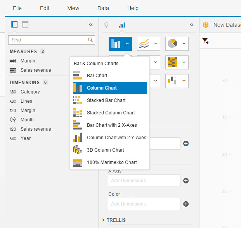
Task: Collapse the data panel with double chevron
Action: point(91,24)
